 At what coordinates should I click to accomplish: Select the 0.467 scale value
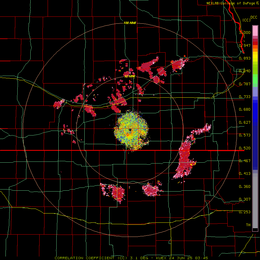[245, 161]
